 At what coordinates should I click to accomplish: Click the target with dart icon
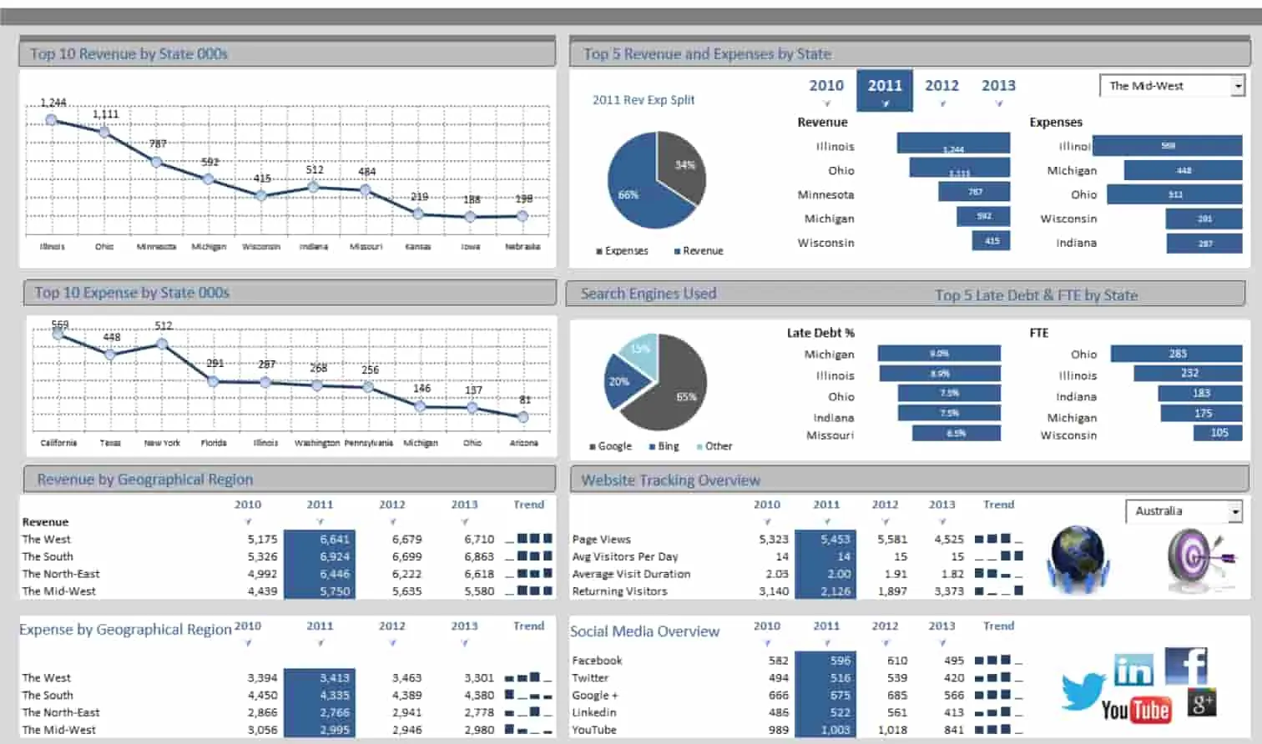1199,559
